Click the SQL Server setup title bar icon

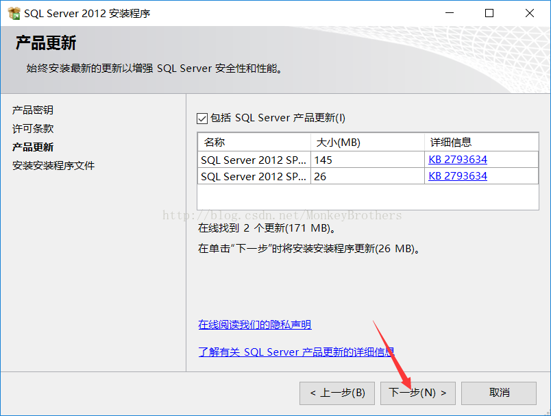14,13
